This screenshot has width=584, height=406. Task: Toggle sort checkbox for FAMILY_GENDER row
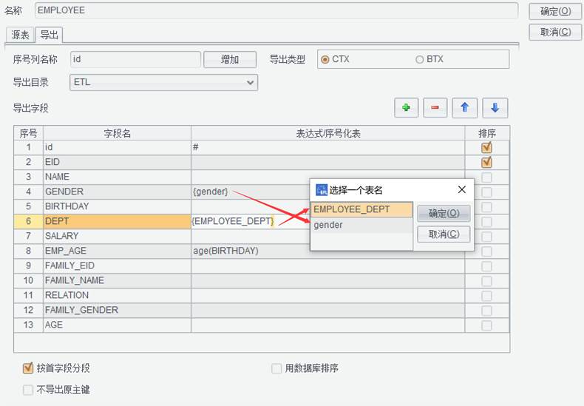click(486, 311)
